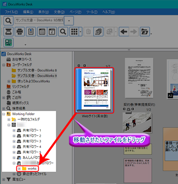Image resolution: width=178 pixels, height=184 pixels.
Task: Open the small dropdown arrow beside the green PC transfer icon
Action: [25, 45]
